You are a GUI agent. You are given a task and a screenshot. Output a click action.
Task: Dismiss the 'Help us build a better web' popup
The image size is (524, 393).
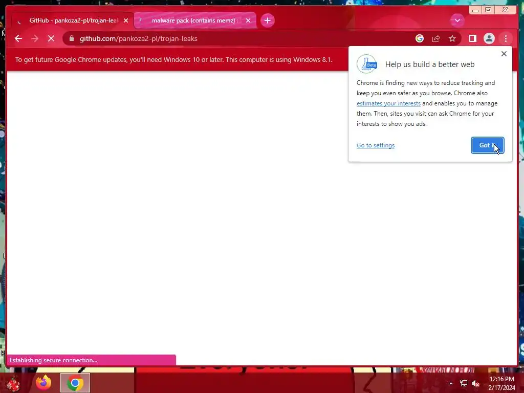click(504, 54)
